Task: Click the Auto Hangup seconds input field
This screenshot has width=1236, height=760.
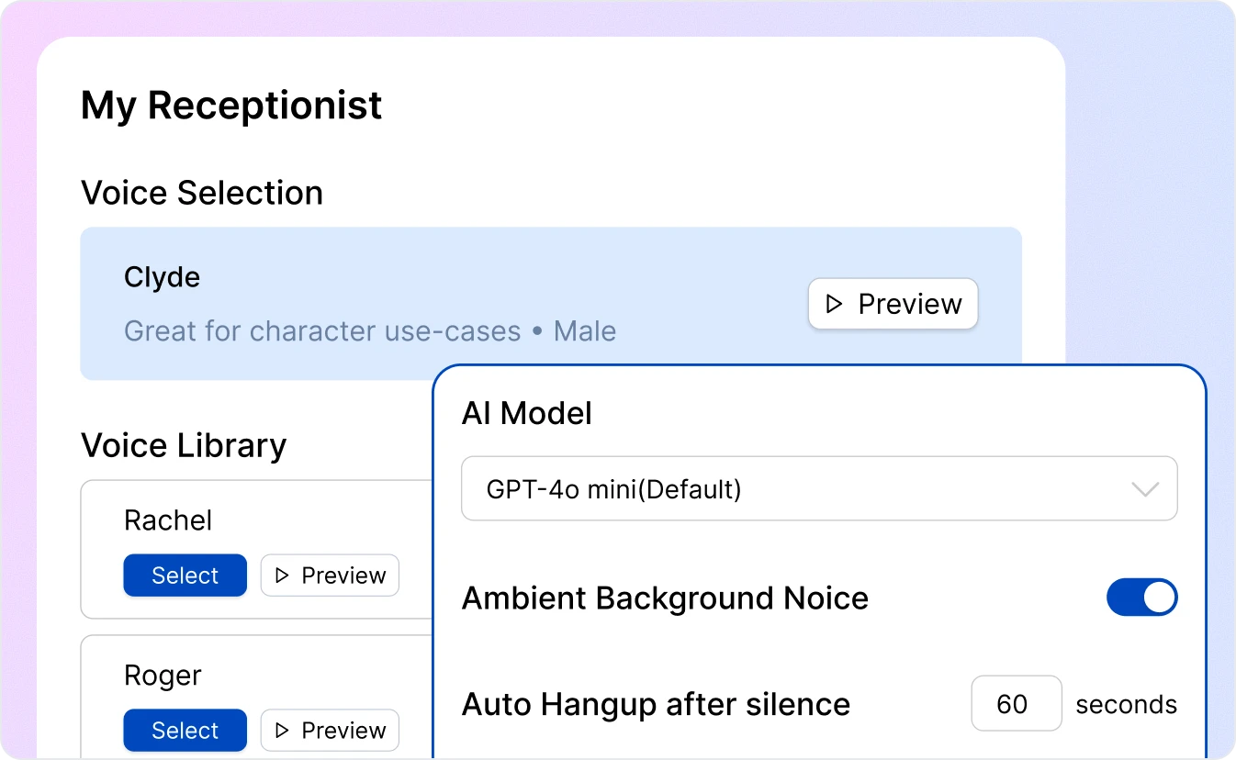Action: click(1016, 704)
